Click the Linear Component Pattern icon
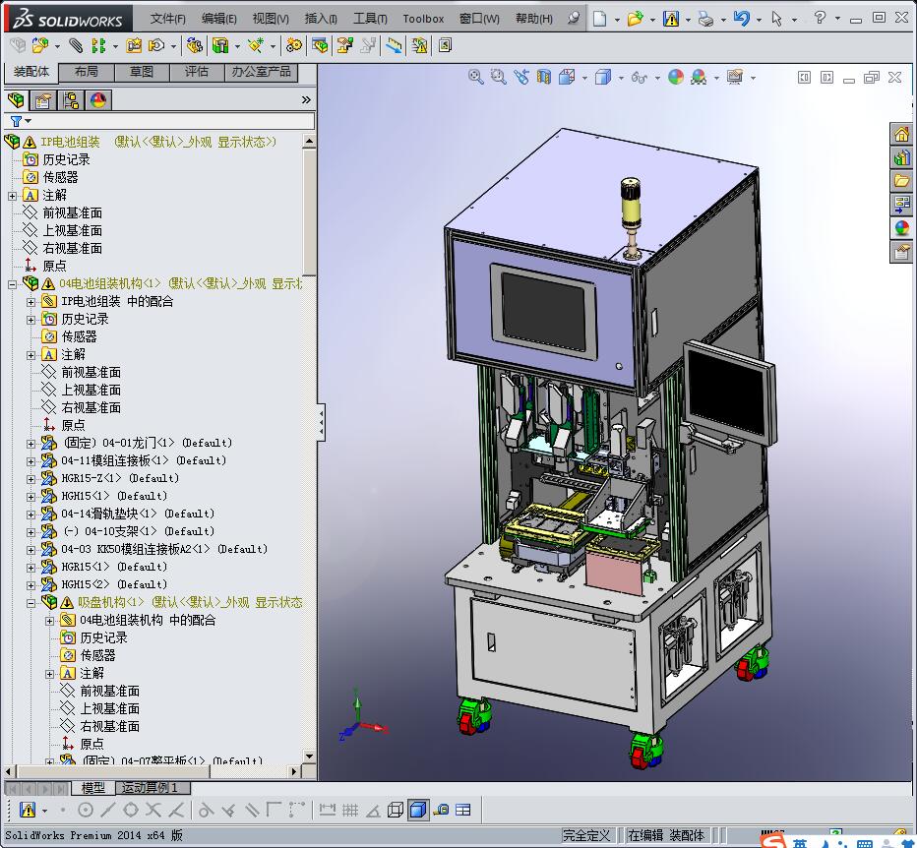 click(98, 45)
